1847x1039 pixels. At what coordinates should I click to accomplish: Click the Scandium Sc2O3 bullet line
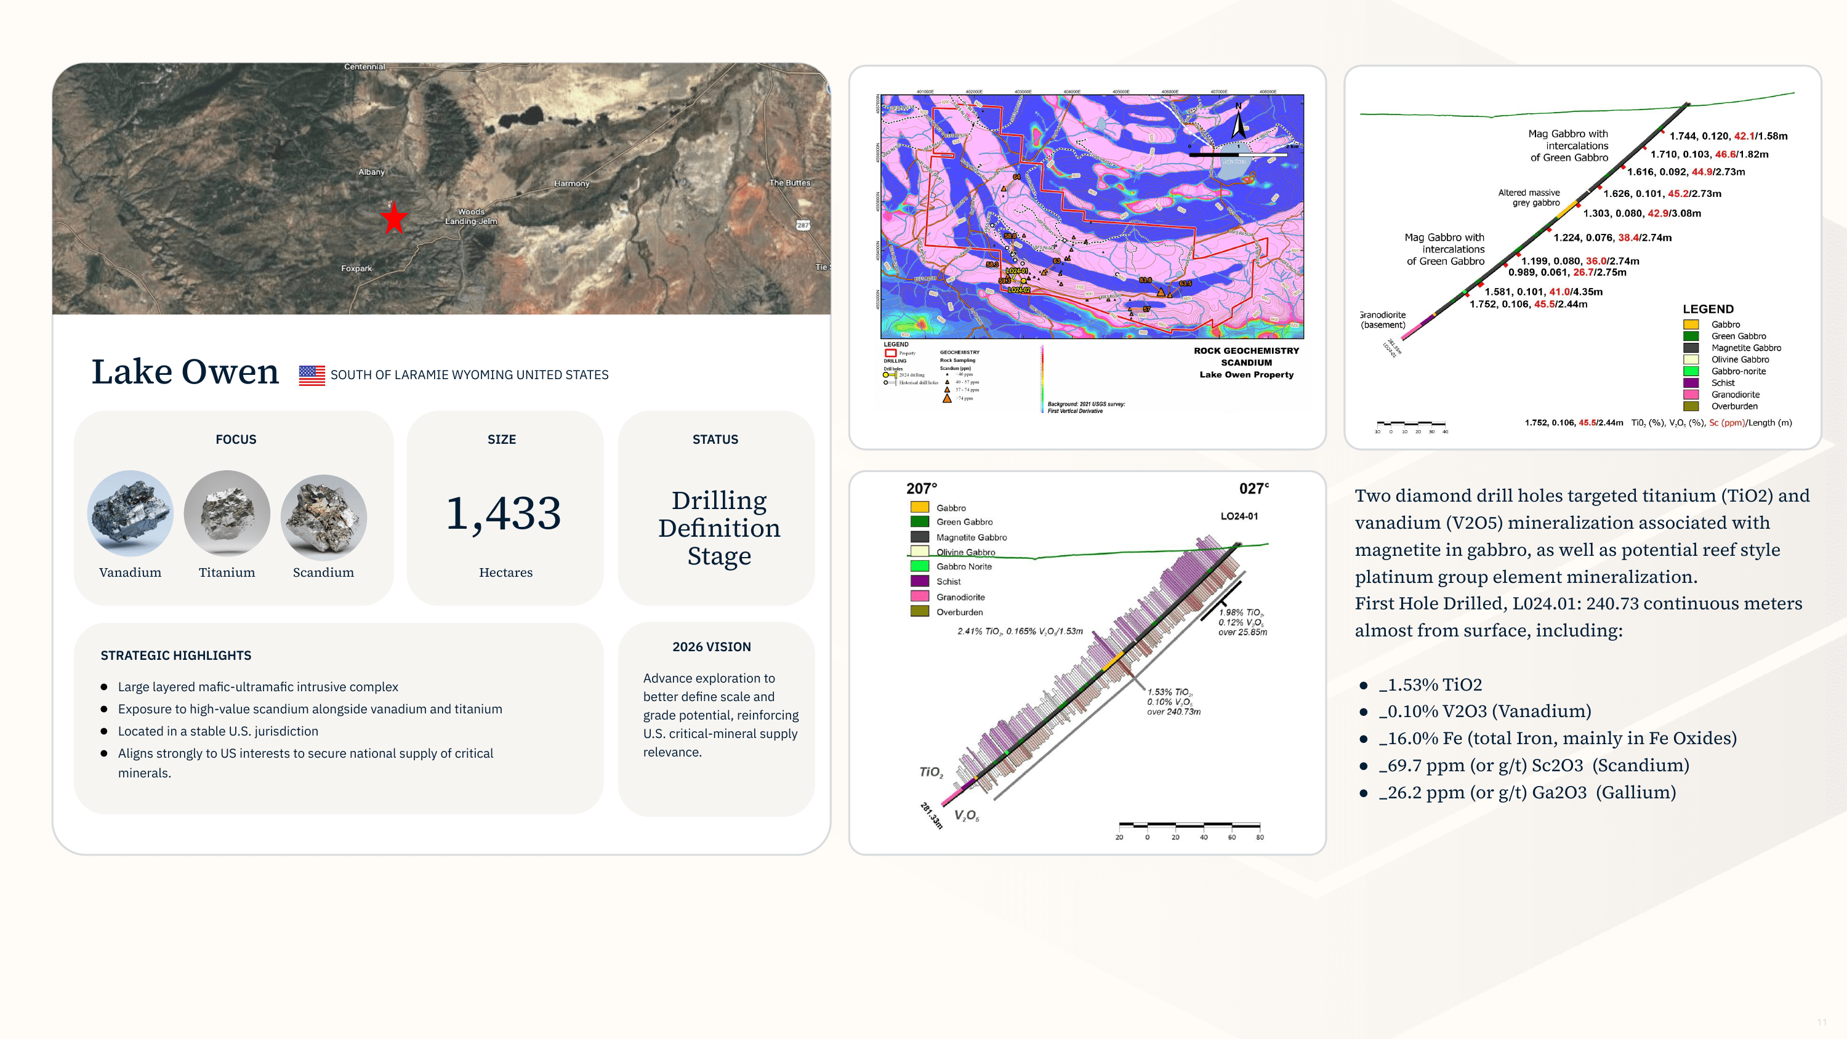click(x=1533, y=765)
